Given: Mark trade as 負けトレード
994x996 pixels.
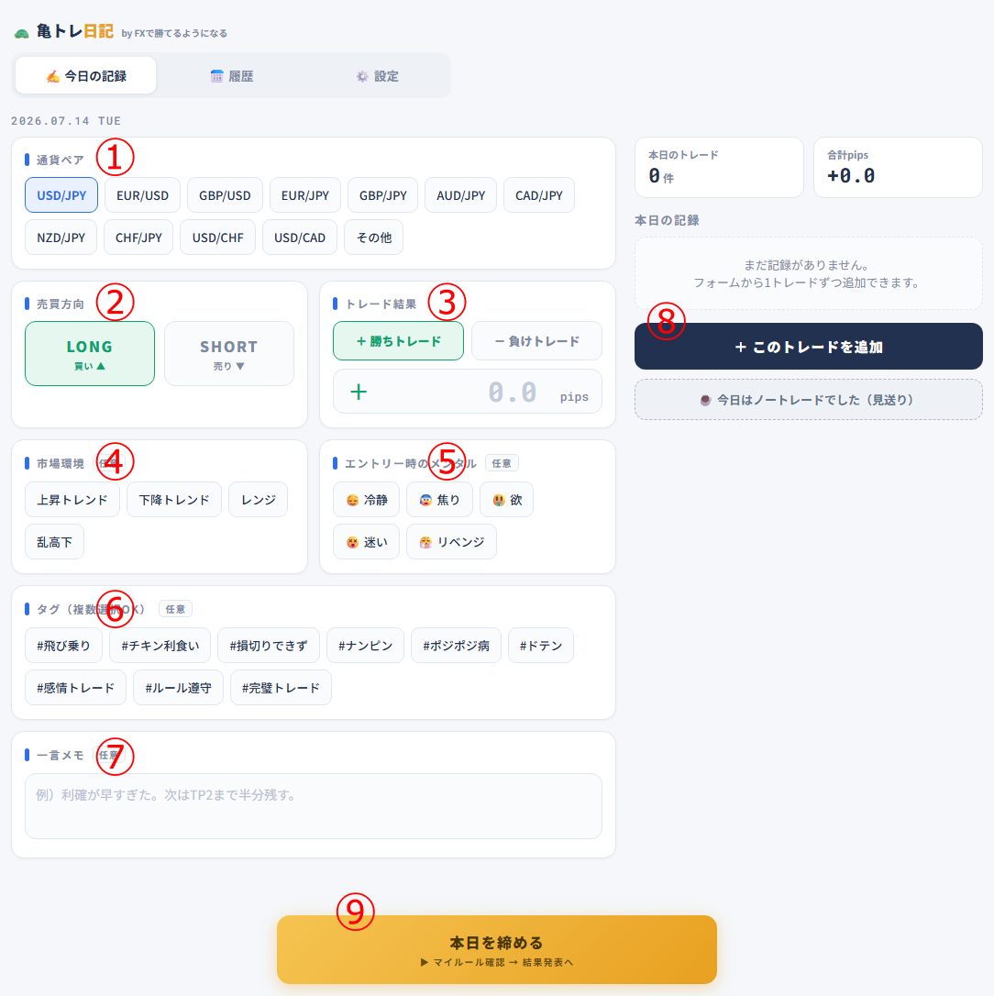Looking at the screenshot, I should click(536, 340).
